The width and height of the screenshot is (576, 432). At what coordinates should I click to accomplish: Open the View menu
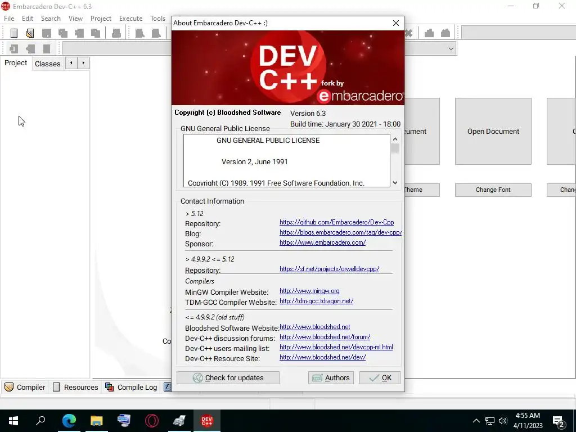(76, 19)
